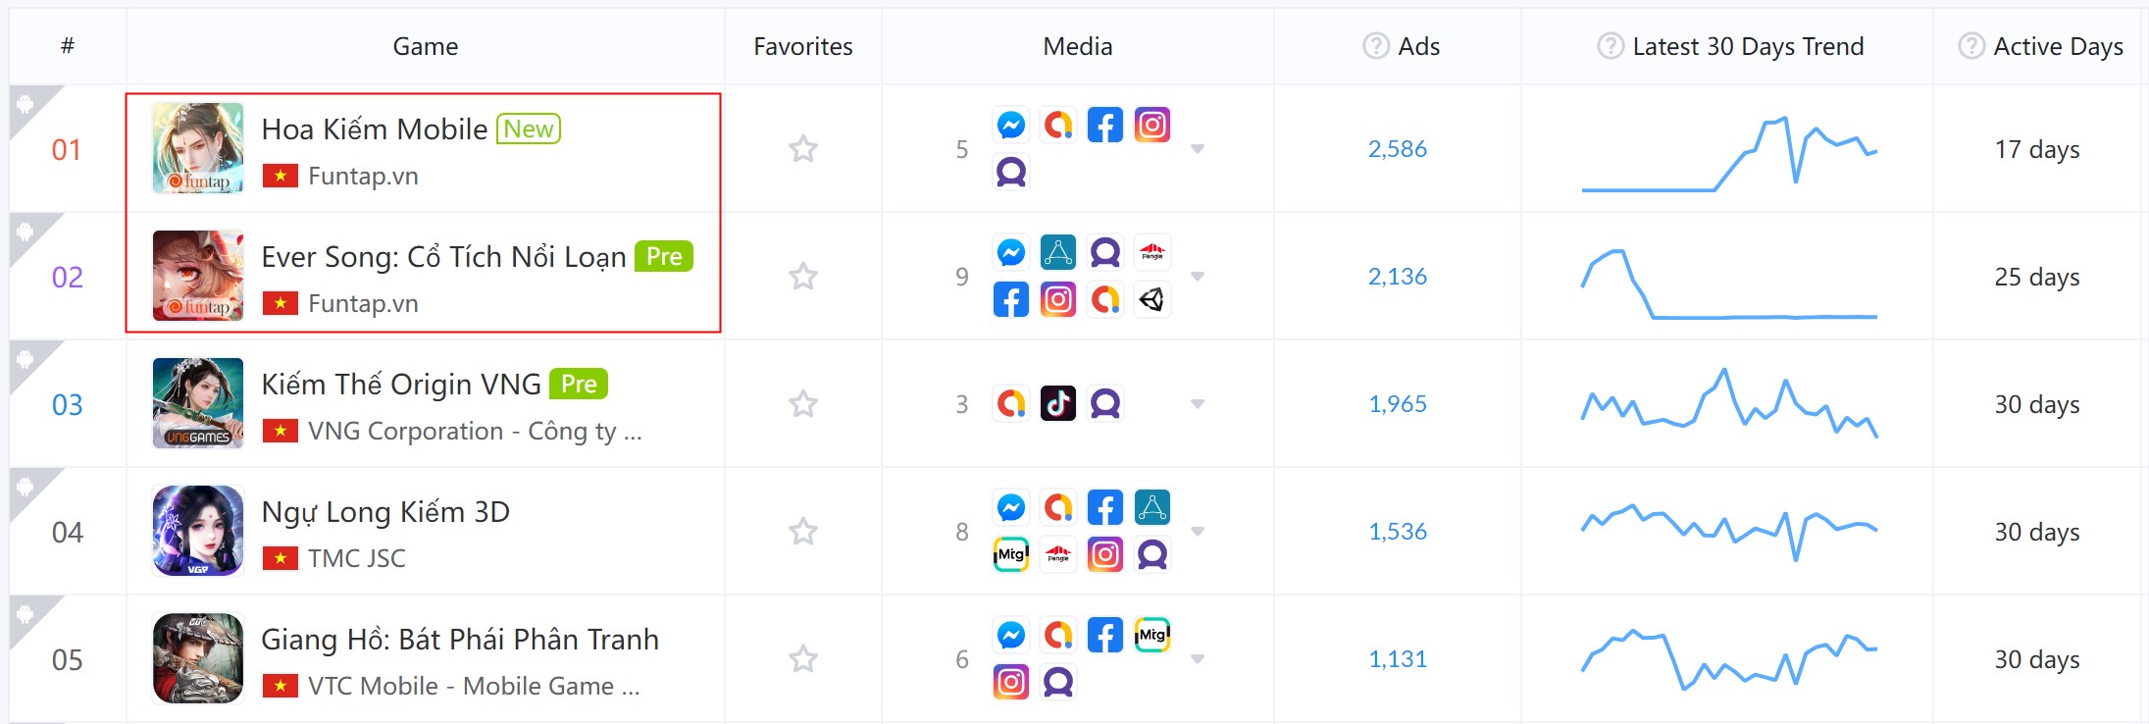Click help icon beside Latest 30 Days Trend
Viewport: 2149px width, 724px height.
(x=1611, y=46)
